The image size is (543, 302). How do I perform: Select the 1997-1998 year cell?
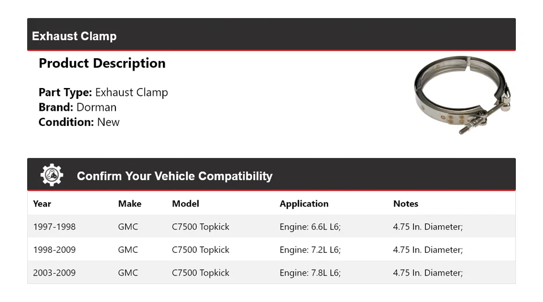click(x=54, y=227)
